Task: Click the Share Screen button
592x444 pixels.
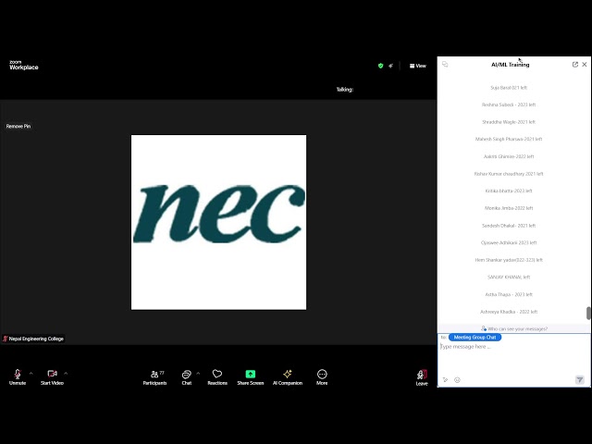Action: (x=251, y=377)
